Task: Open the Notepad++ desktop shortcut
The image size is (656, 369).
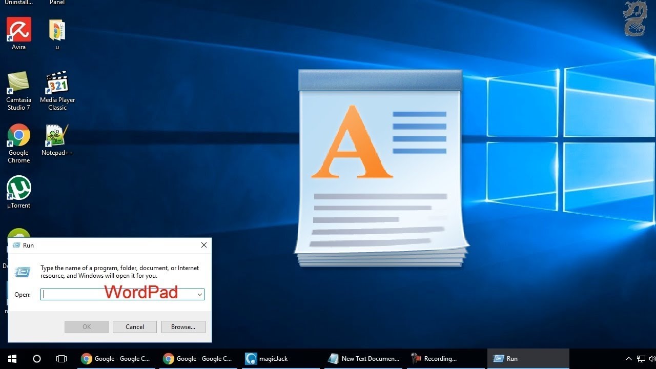Action: click(57, 140)
